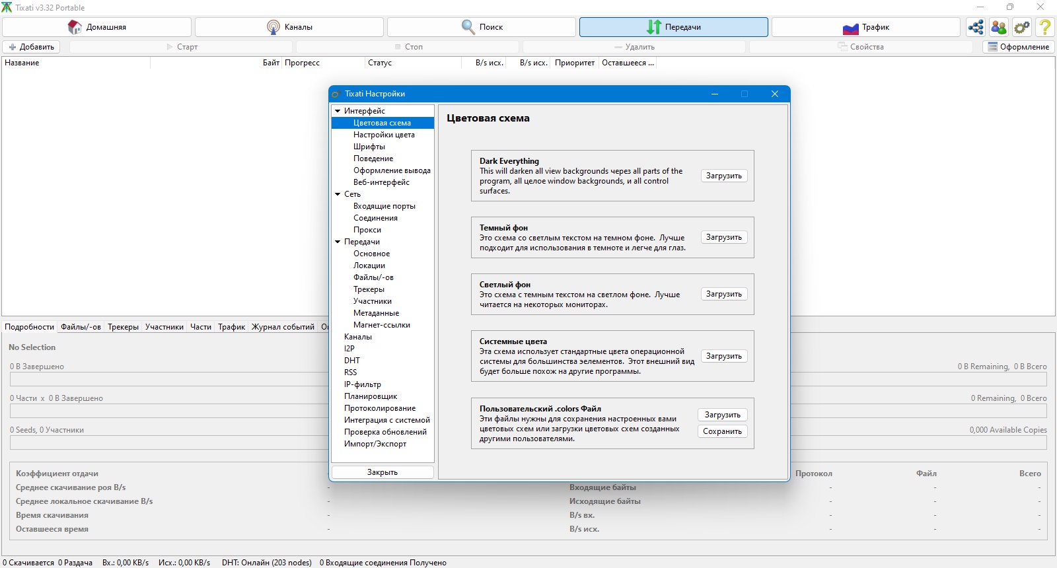Go to Домашняя home section
This screenshot has width=1057, height=568.
pyautogui.click(x=97, y=27)
